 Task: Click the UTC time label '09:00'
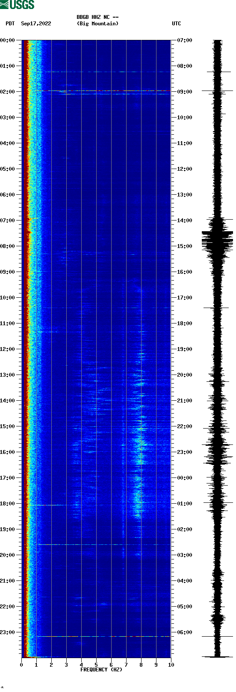click(x=185, y=92)
